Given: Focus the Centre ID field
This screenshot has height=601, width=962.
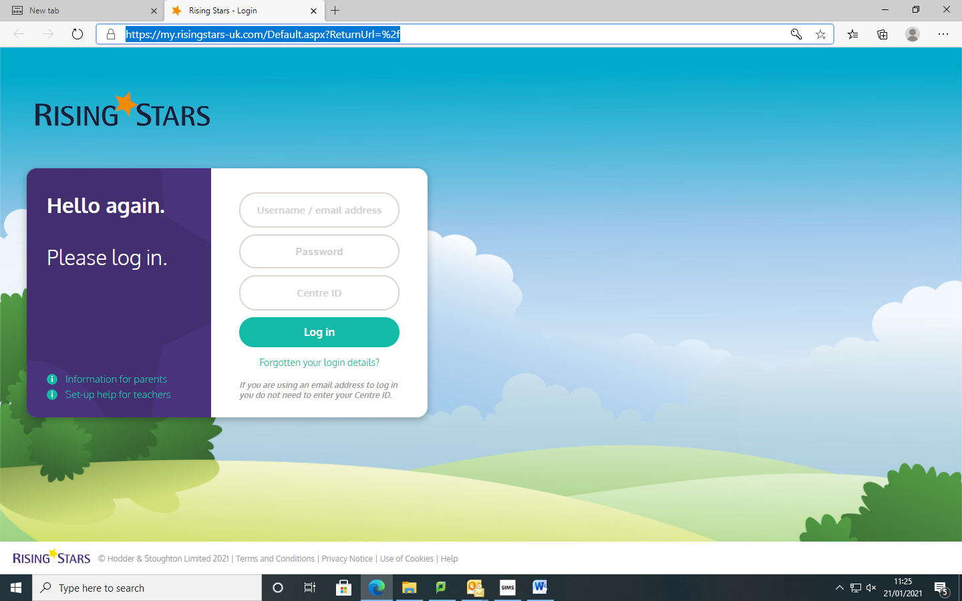Looking at the screenshot, I should coord(319,292).
